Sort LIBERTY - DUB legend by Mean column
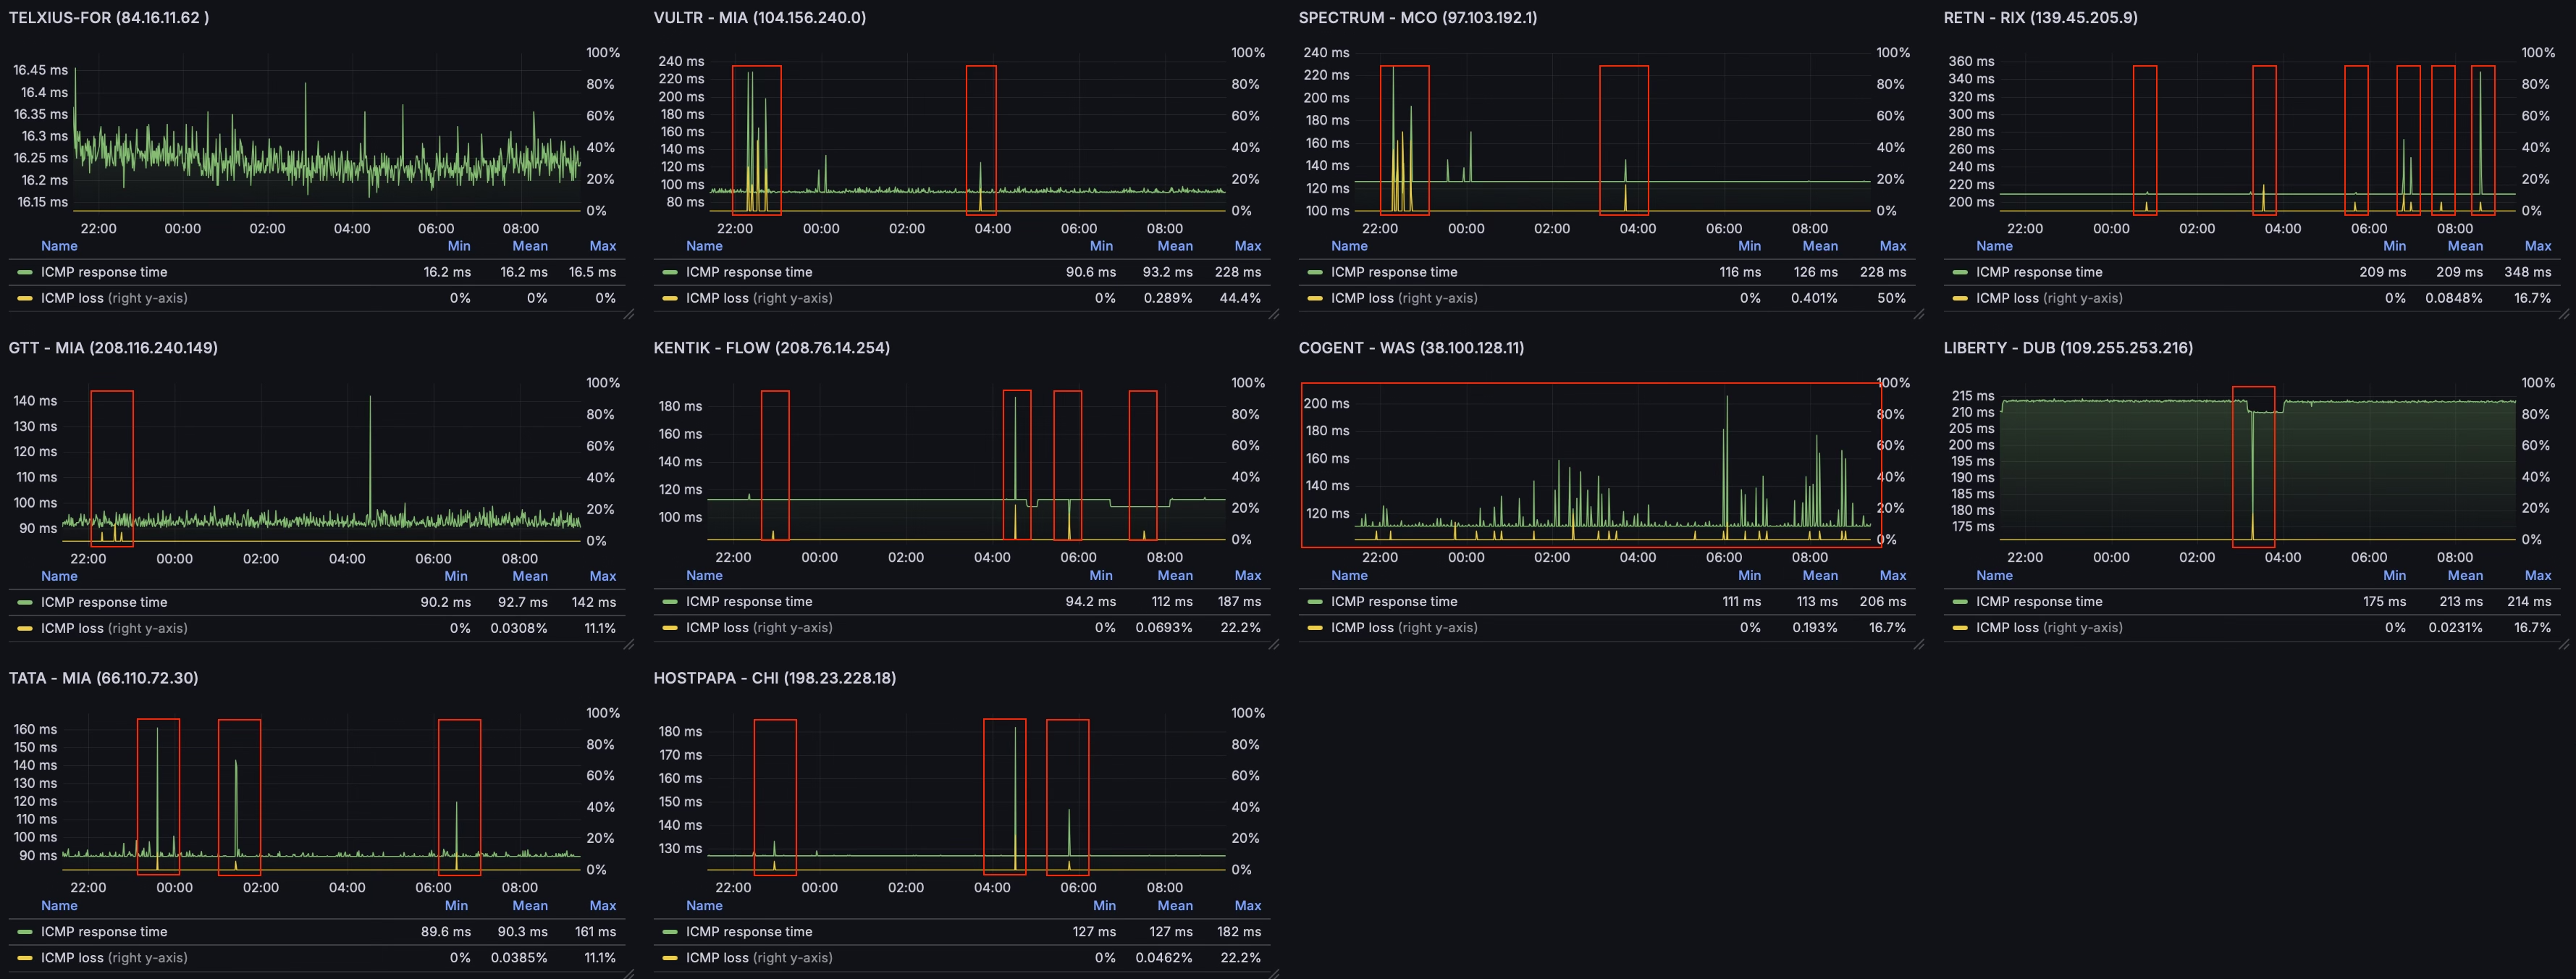This screenshot has height=979, width=2576. coord(2465,575)
